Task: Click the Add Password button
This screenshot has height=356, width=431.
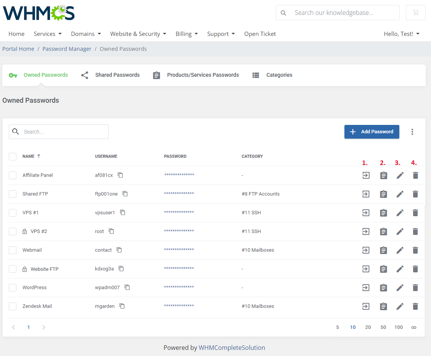Action: (371, 132)
